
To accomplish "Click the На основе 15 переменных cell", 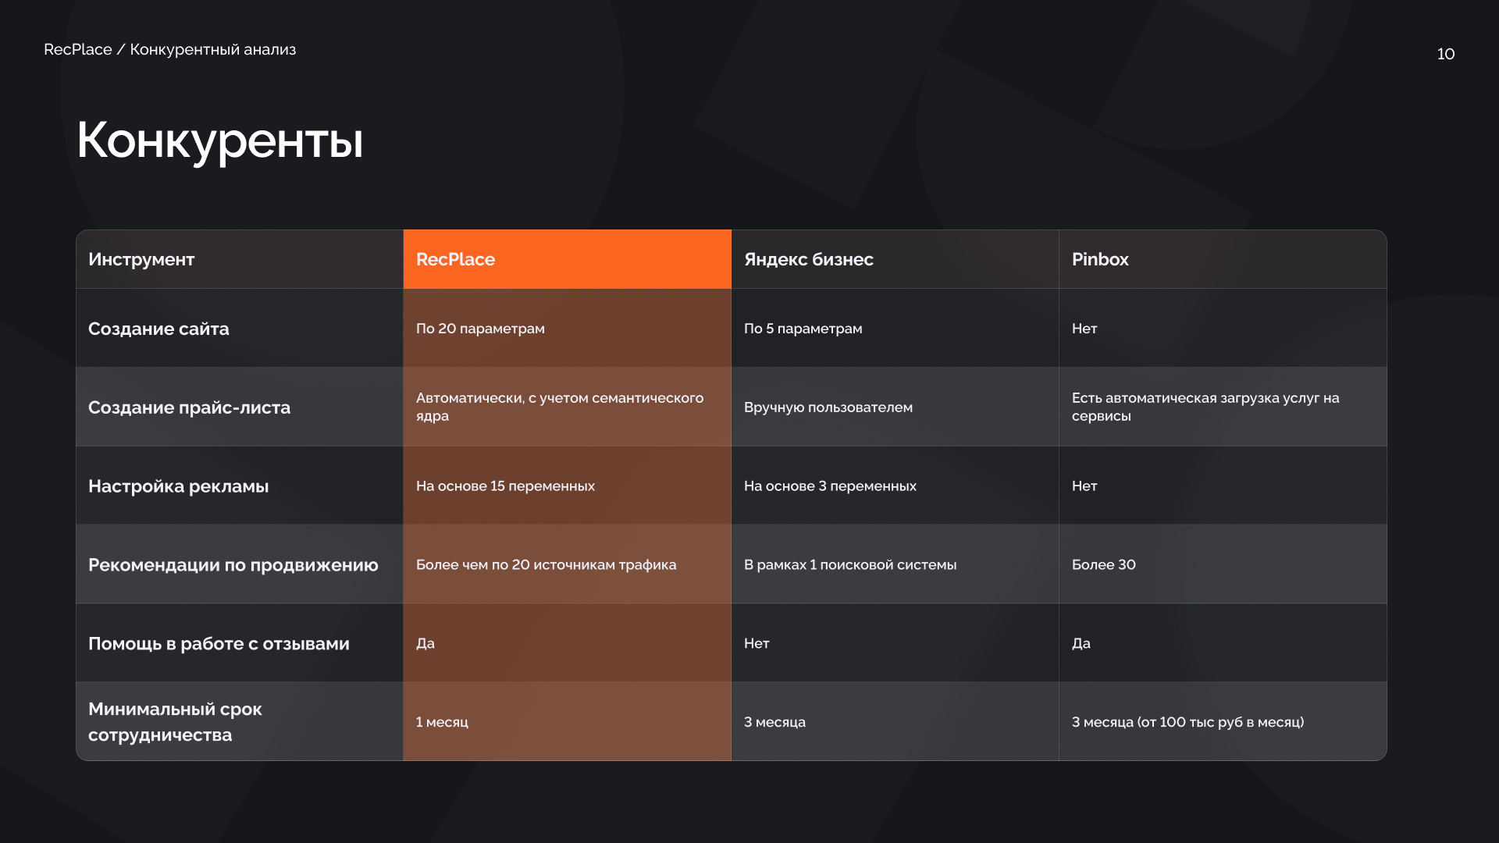I will (x=505, y=486).
